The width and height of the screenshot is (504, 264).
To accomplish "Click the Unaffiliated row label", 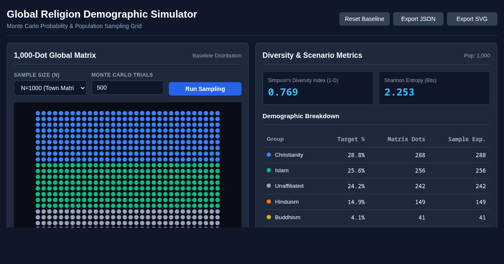I will [x=289, y=186].
